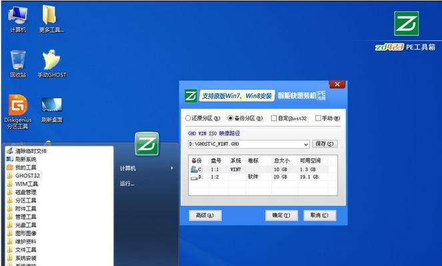The width and height of the screenshot is (442, 266).
Task: Click the 总大小 column header
Action: [281, 161]
